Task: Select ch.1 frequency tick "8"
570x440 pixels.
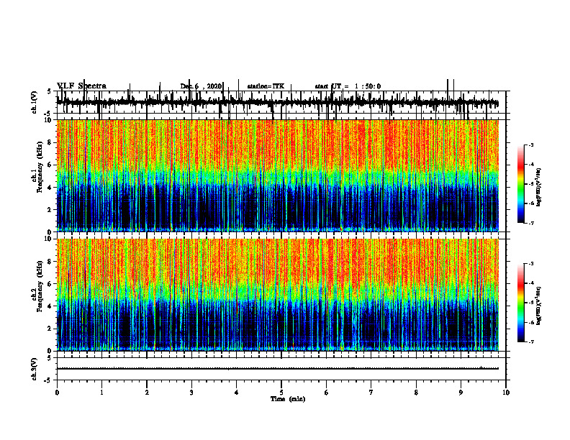Action: 51,142
